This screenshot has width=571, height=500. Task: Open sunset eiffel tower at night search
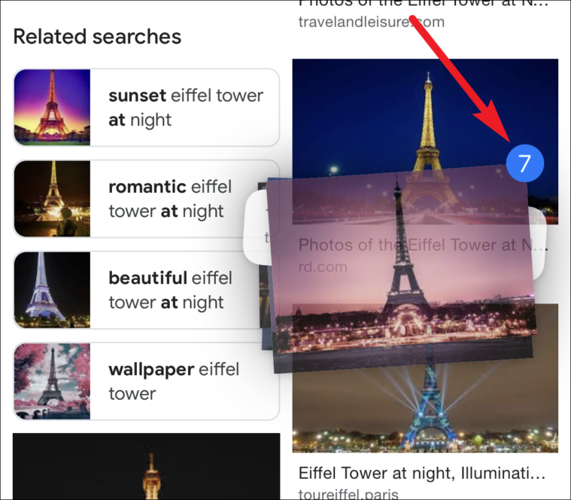tap(146, 108)
